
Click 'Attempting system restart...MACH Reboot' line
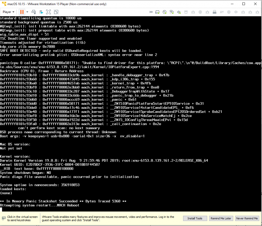[40, 205]
